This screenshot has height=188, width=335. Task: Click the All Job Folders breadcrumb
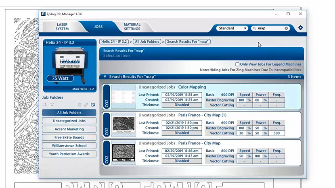(x=147, y=41)
